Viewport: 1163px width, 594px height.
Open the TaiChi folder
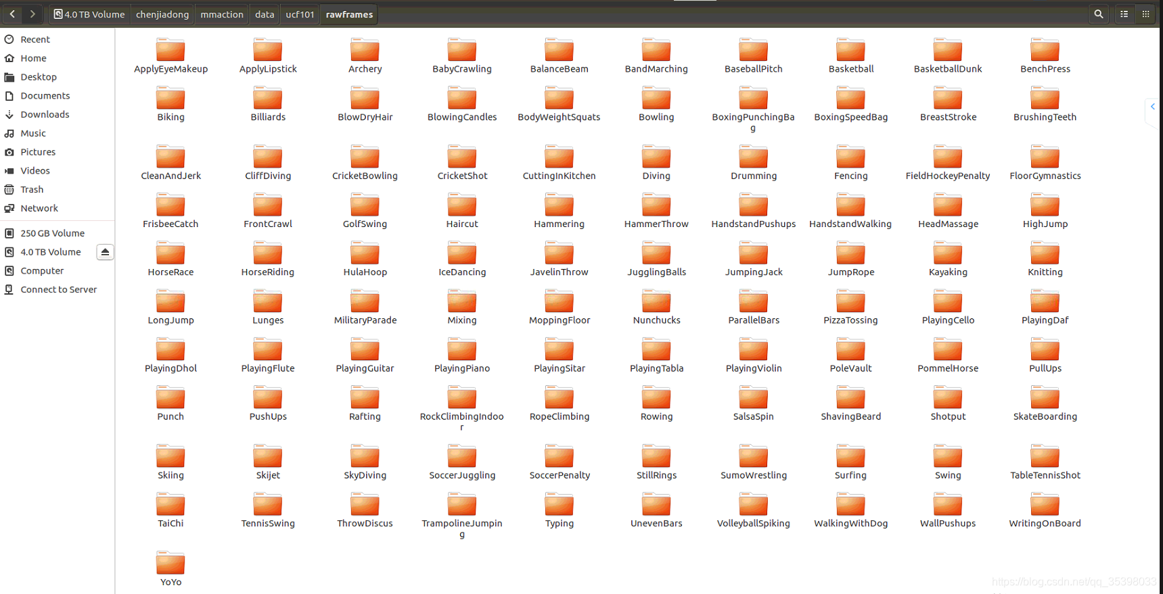point(170,510)
